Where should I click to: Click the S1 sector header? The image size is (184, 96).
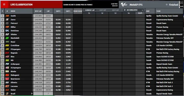89,13
